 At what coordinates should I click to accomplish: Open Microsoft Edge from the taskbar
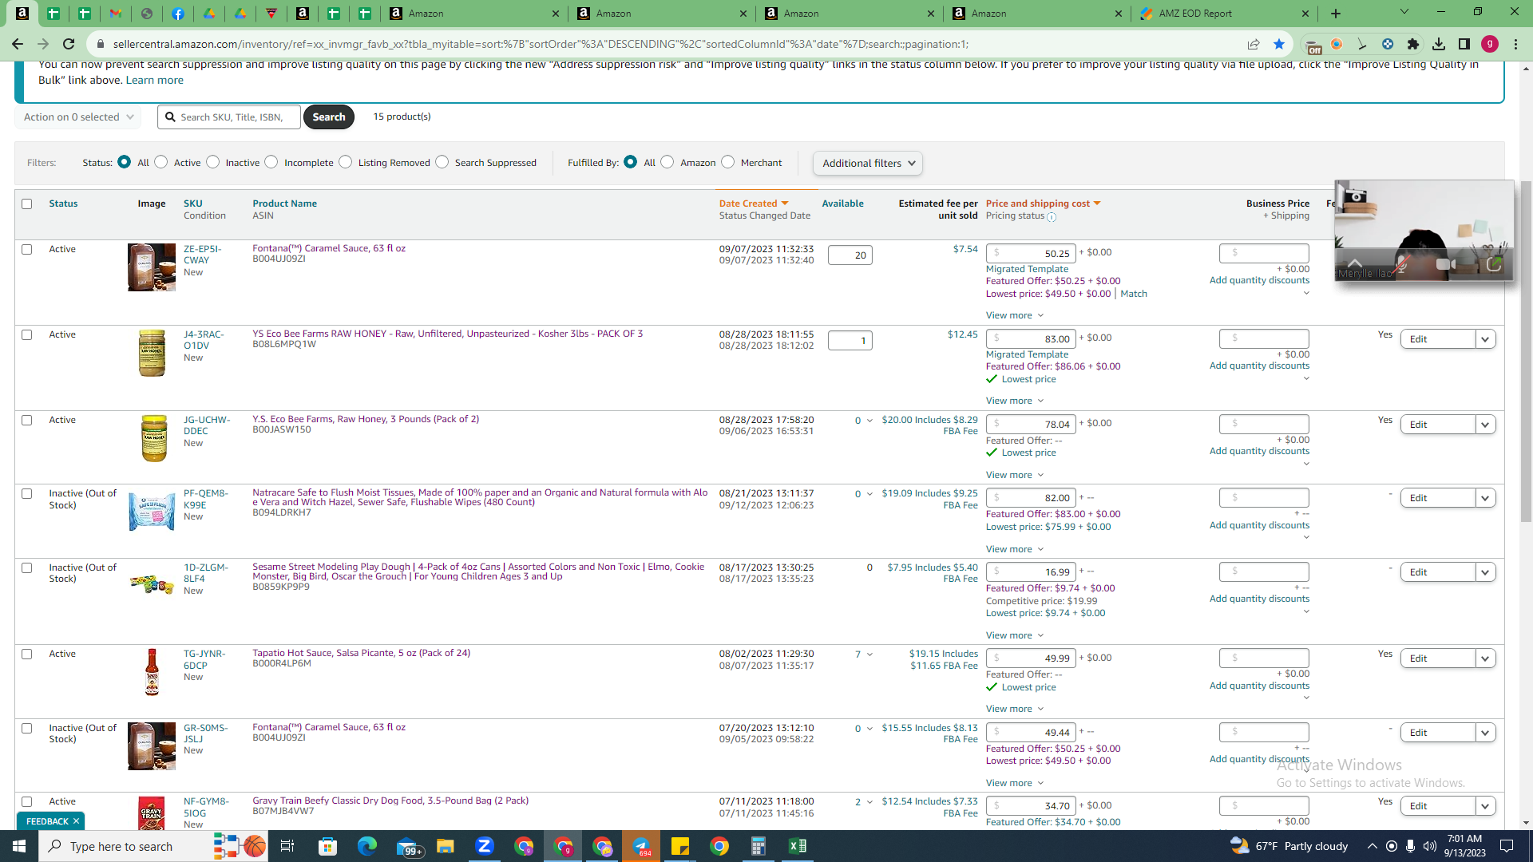pyautogui.click(x=367, y=846)
